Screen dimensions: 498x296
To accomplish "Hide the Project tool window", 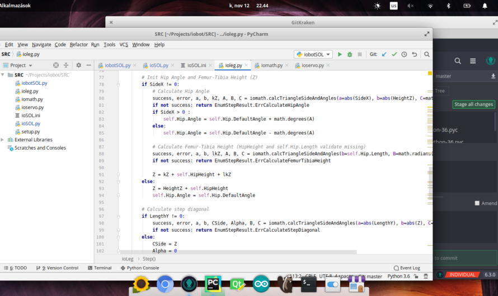I will pyautogui.click(x=88, y=65).
